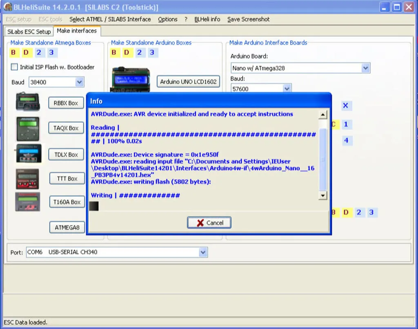Open the COM6 port dropdown

203,252
